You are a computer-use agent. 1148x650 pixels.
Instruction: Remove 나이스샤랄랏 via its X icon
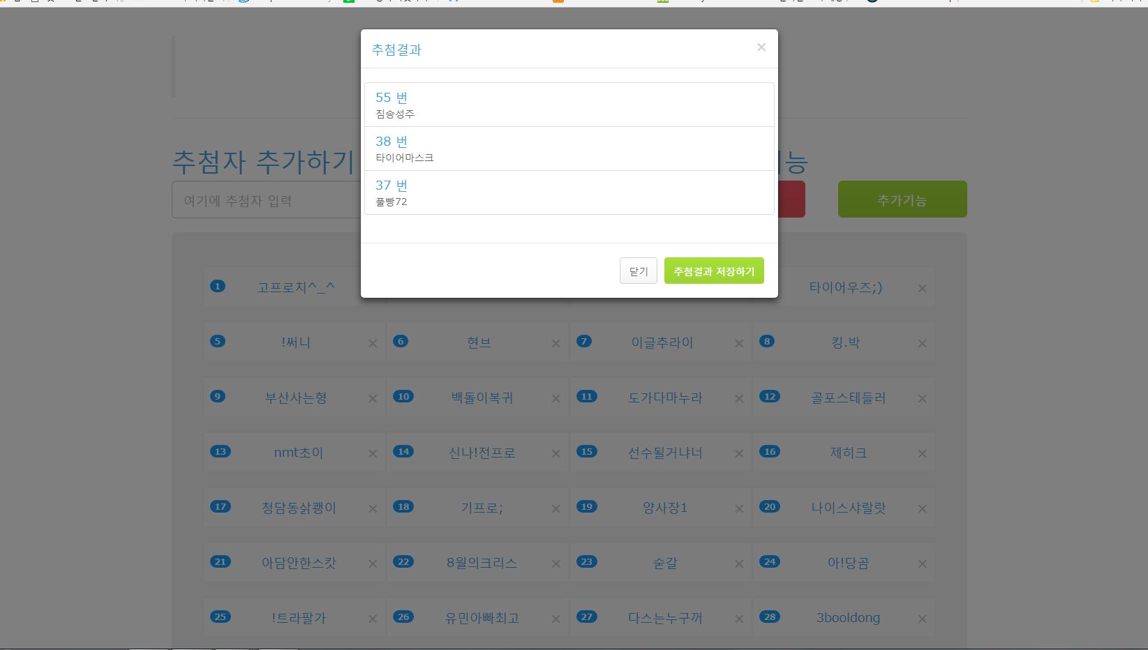tap(922, 508)
